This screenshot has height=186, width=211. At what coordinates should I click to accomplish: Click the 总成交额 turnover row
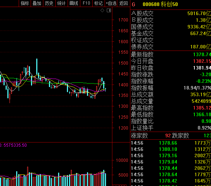tap(170, 94)
